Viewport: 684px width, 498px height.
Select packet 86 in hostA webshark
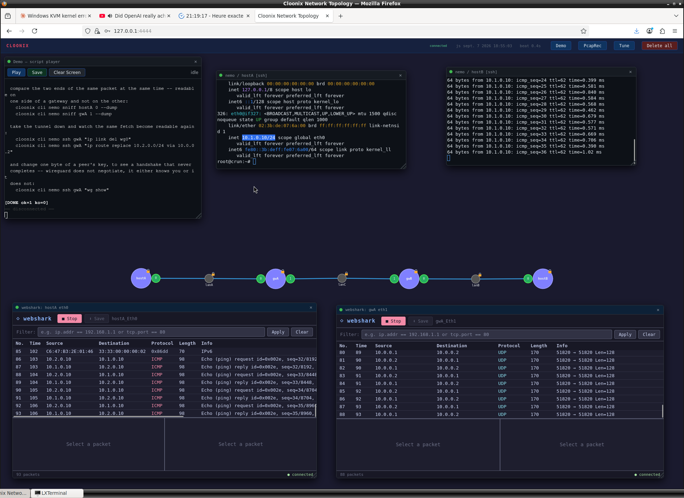click(165, 359)
